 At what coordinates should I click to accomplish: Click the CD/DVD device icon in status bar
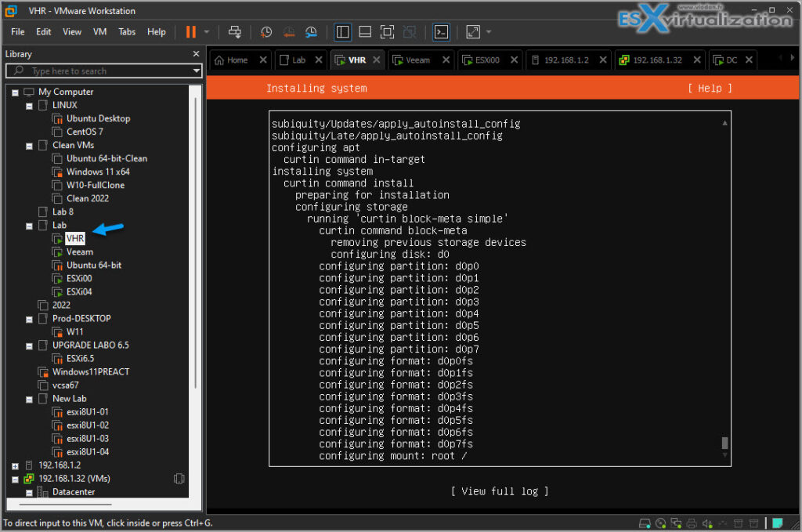[x=660, y=523]
